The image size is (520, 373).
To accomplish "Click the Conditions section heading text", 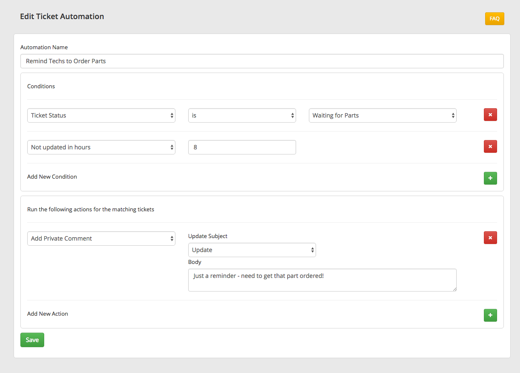I will point(41,86).
